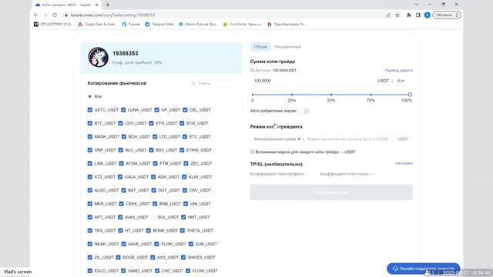Check the SOL_USDT checkbox
The image size is (493, 277).
[x=153, y=217]
